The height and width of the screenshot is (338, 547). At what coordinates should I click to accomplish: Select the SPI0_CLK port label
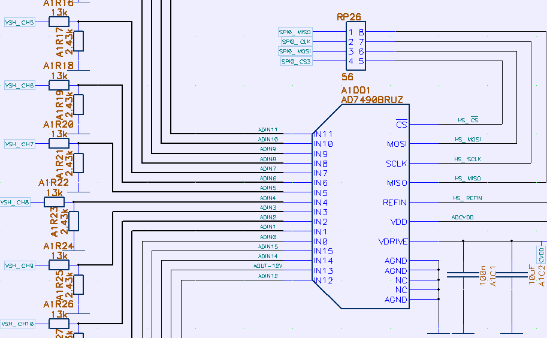pos(296,42)
